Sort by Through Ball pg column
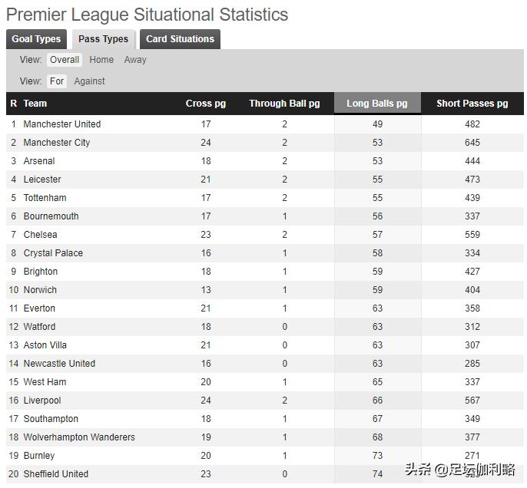The height and width of the screenshot is (488, 527). point(284,104)
